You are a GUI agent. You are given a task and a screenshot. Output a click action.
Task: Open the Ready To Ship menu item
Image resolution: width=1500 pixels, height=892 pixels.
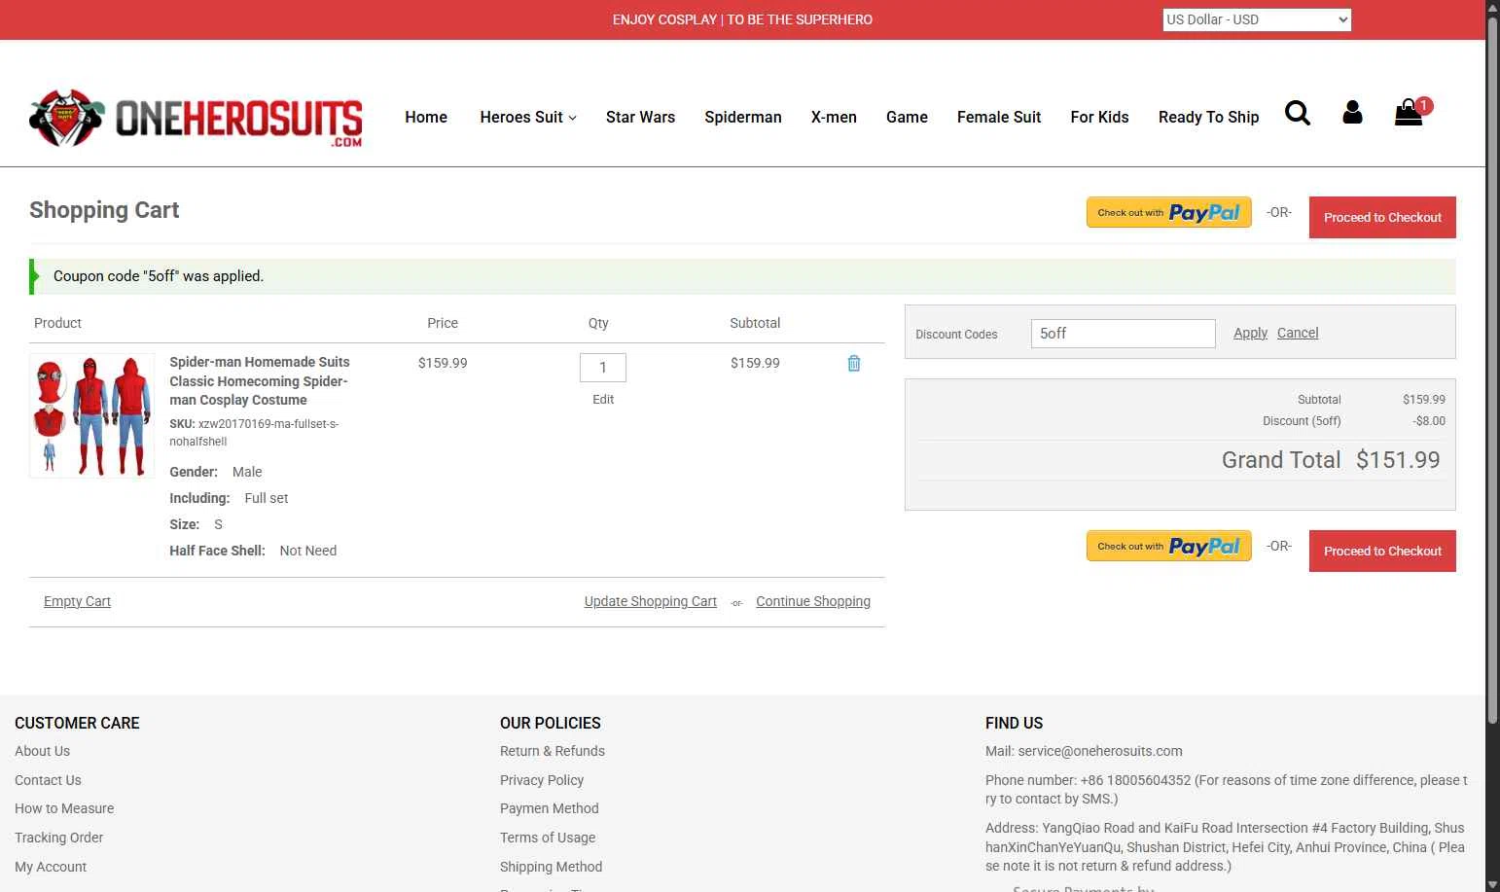[1208, 117]
